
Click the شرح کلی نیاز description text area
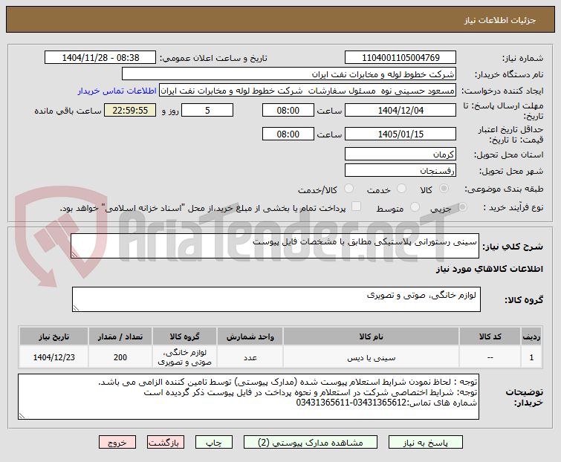[275, 246]
